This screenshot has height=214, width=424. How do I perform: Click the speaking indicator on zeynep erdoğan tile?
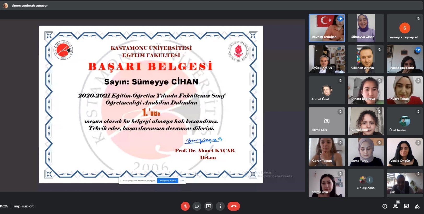(340, 19)
